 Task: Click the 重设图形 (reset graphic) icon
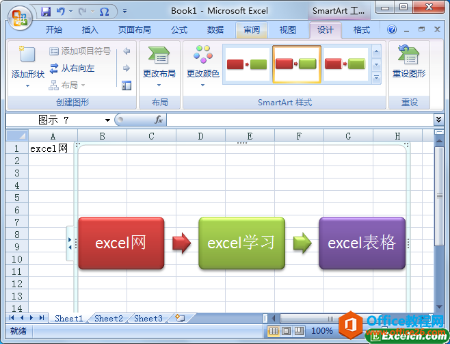[x=408, y=54]
